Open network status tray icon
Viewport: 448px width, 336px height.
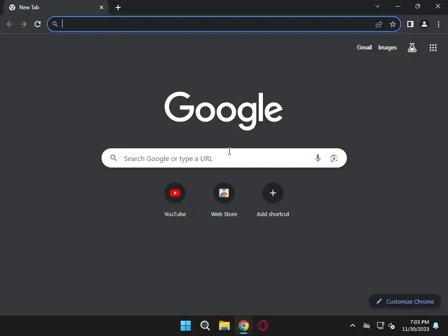coord(380,325)
